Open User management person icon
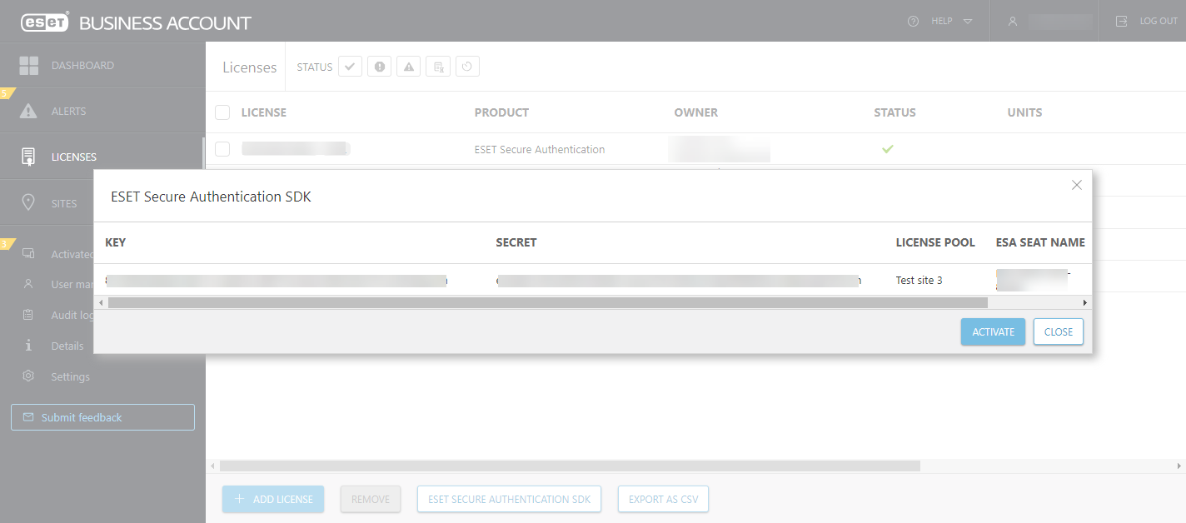The width and height of the screenshot is (1186, 523). (29, 284)
